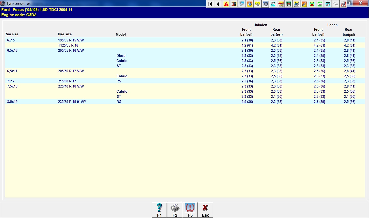
Task: Click the back arrow toolbar icon
Action: (x=218, y=4)
